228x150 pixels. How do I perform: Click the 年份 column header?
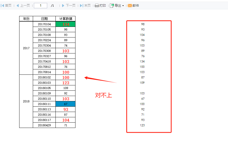tap(26, 19)
